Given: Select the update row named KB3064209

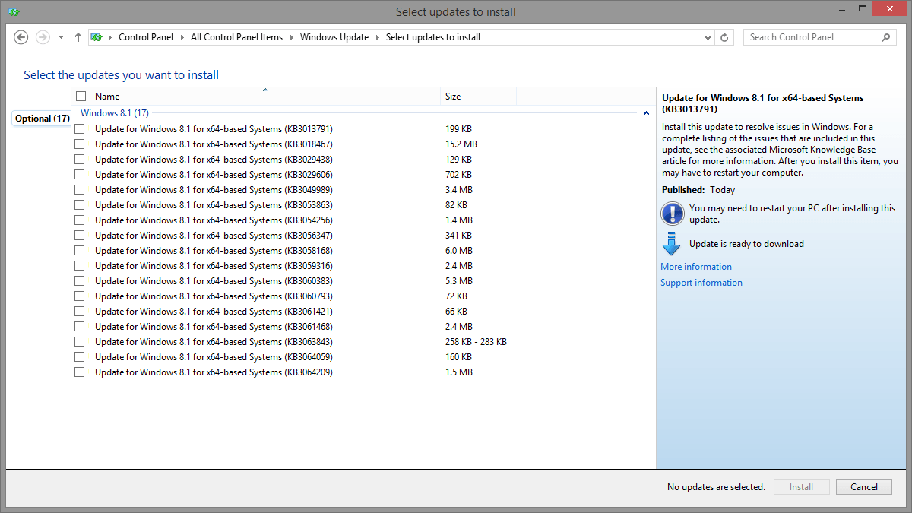Looking at the screenshot, I should [363, 372].
